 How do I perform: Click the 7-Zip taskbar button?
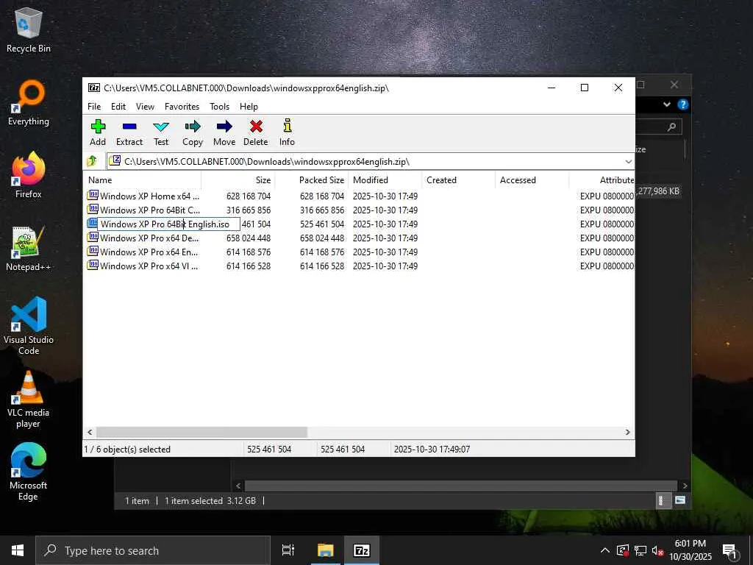click(361, 550)
